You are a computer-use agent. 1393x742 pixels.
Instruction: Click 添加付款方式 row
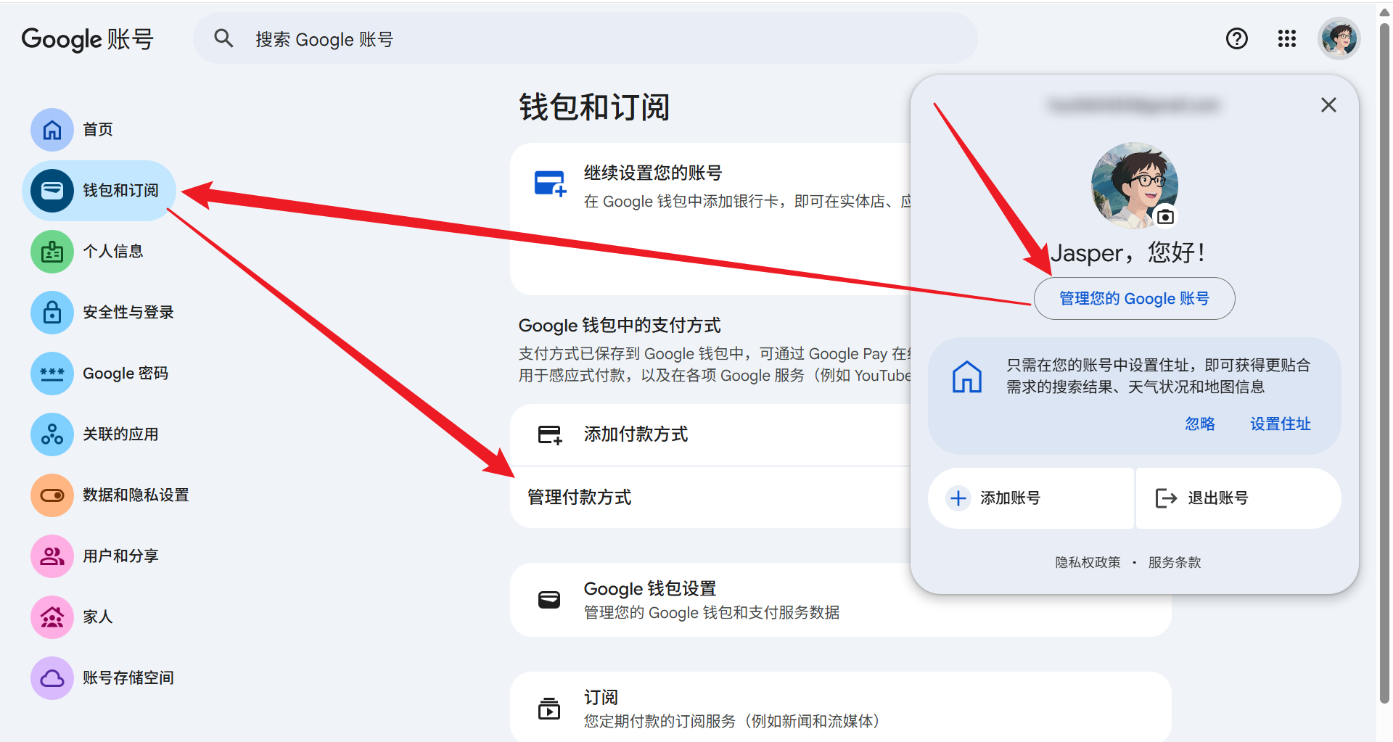click(x=711, y=434)
